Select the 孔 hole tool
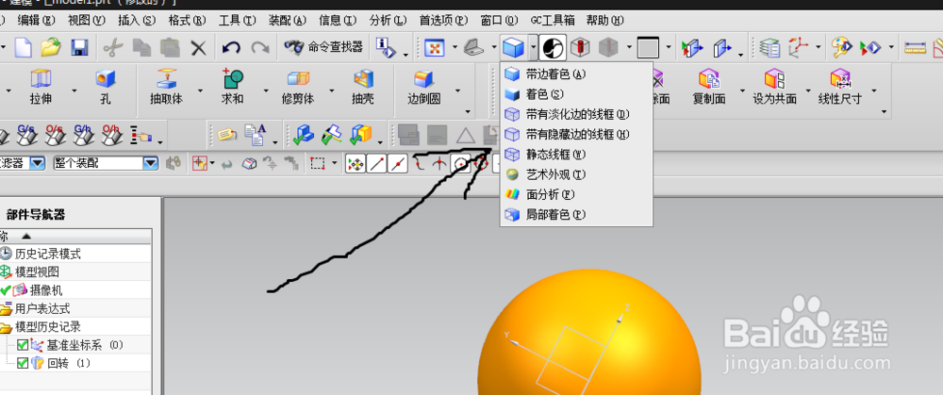 click(x=106, y=88)
